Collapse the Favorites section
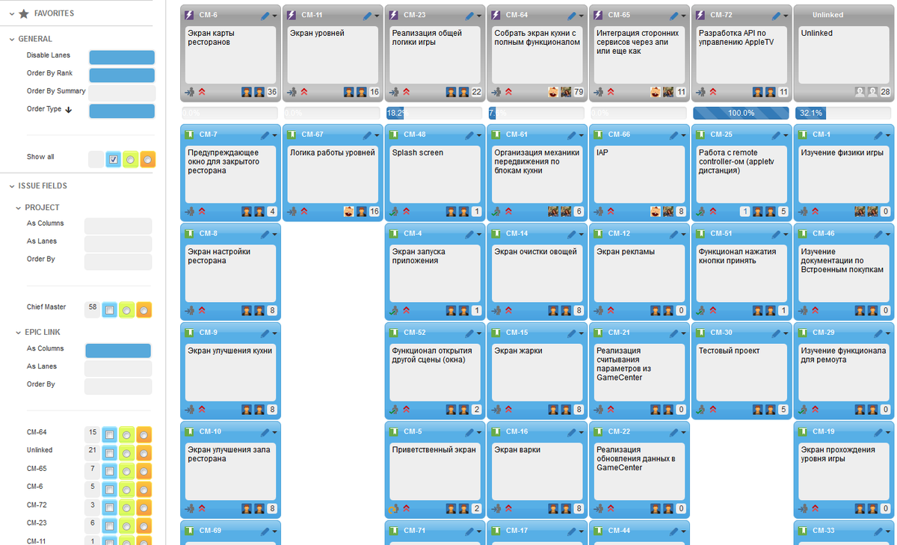 pyautogui.click(x=12, y=13)
